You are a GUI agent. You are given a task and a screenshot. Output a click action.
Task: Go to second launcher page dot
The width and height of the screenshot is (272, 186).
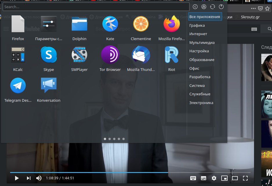[110, 139]
